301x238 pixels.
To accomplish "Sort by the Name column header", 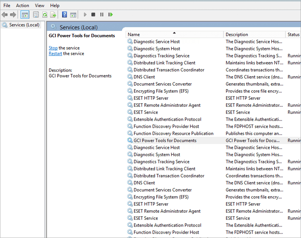I will click(x=175, y=35).
